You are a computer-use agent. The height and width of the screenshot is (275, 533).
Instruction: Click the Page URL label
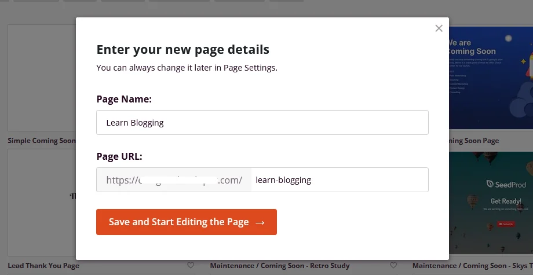tap(119, 156)
